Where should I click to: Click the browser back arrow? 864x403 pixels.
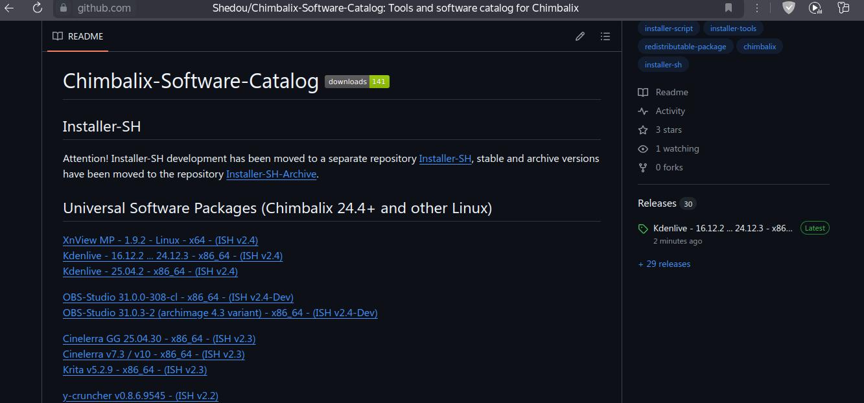coord(10,8)
